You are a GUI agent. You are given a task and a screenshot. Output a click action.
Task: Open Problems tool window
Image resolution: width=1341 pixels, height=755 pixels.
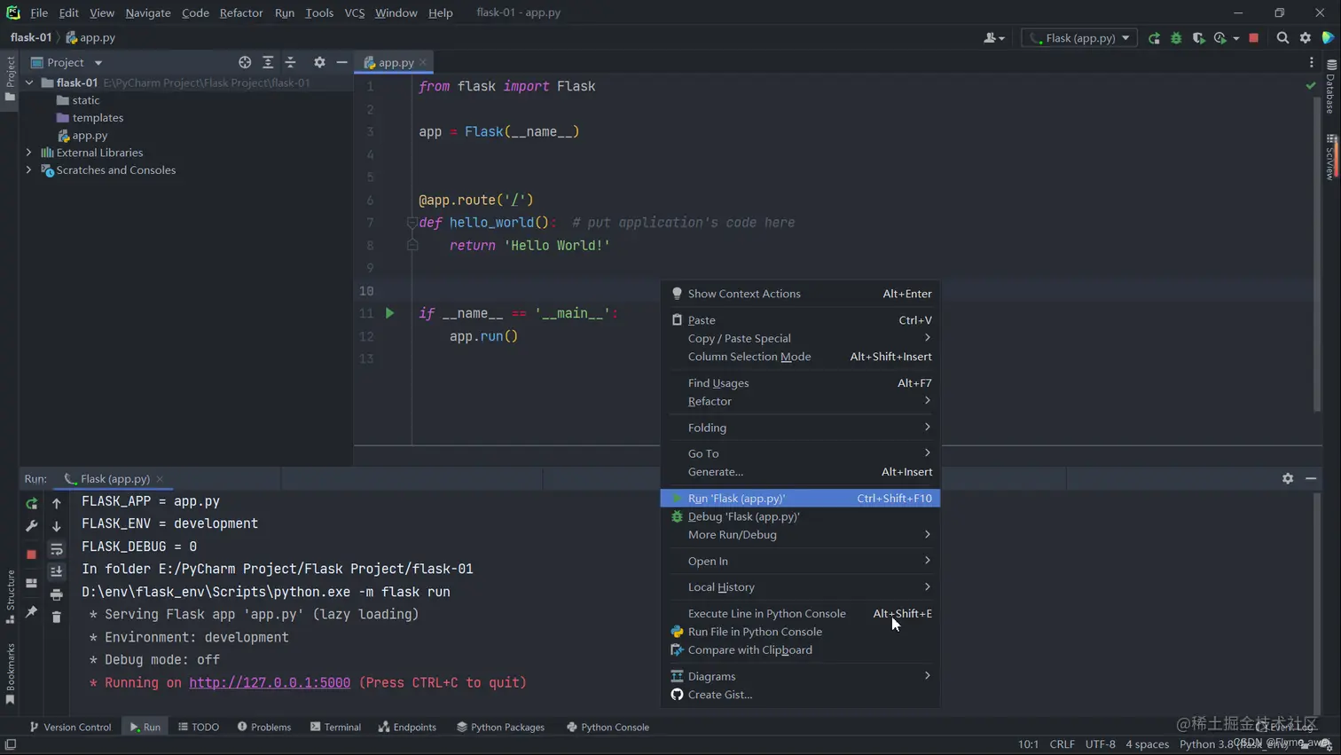[x=264, y=727]
